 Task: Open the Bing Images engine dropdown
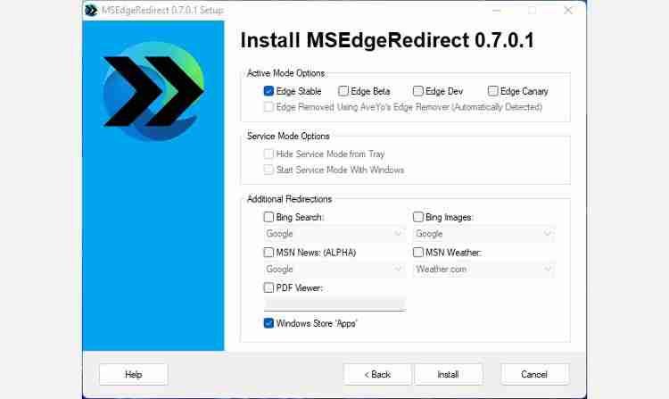click(483, 234)
